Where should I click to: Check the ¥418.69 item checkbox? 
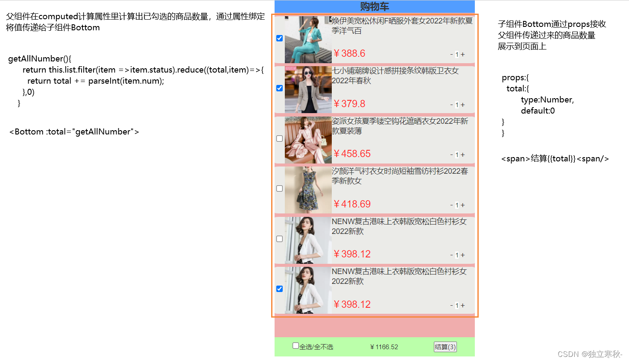point(280,189)
